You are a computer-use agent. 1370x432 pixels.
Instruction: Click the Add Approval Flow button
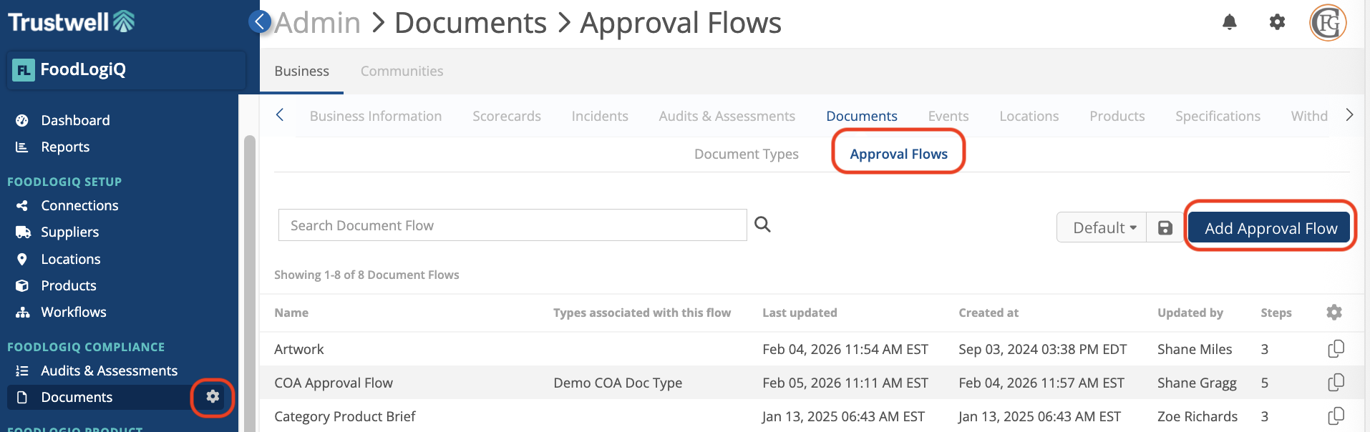coord(1270,228)
